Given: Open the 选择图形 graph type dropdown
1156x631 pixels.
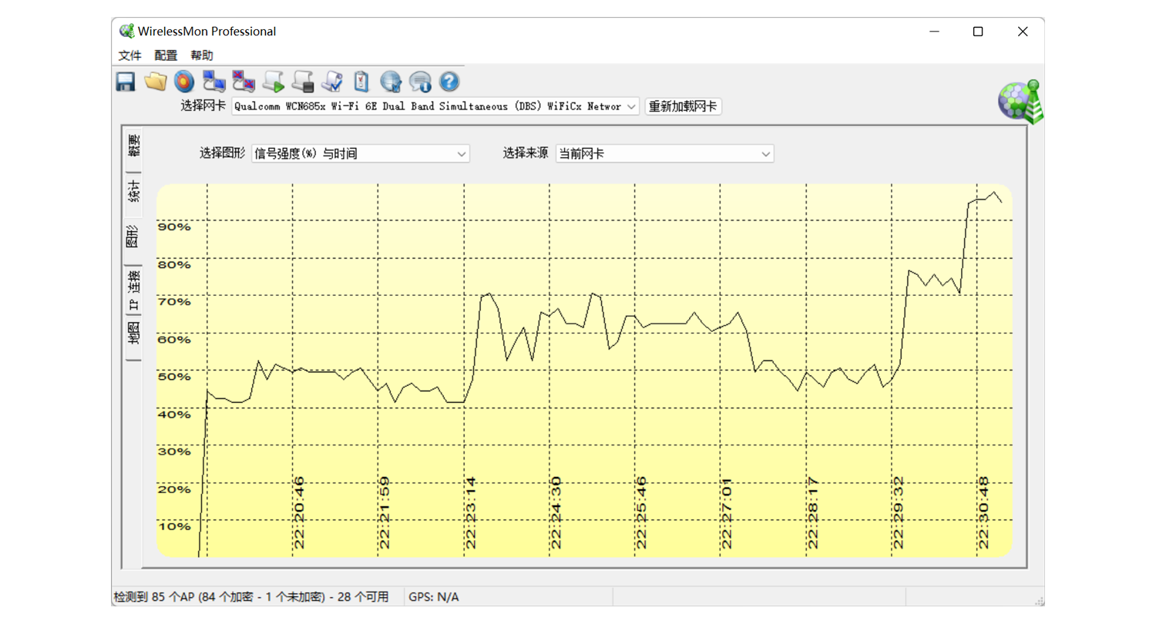Looking at the screenshot, I should (x=460, y=153).
